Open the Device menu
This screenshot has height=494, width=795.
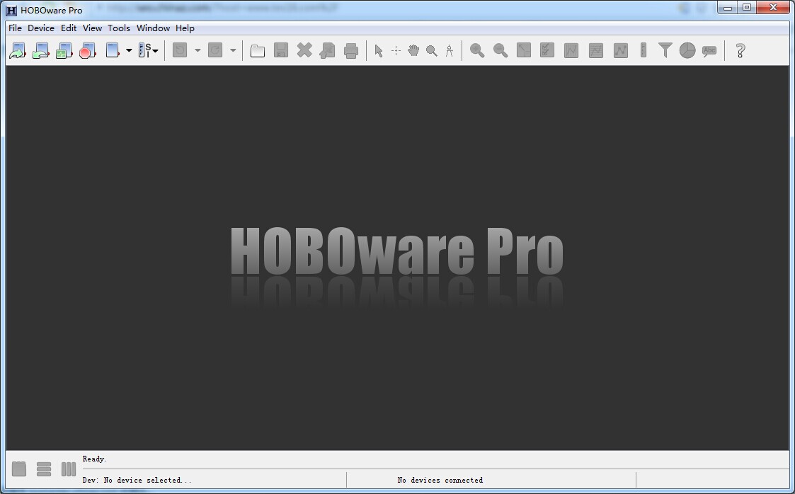point(41,28)
